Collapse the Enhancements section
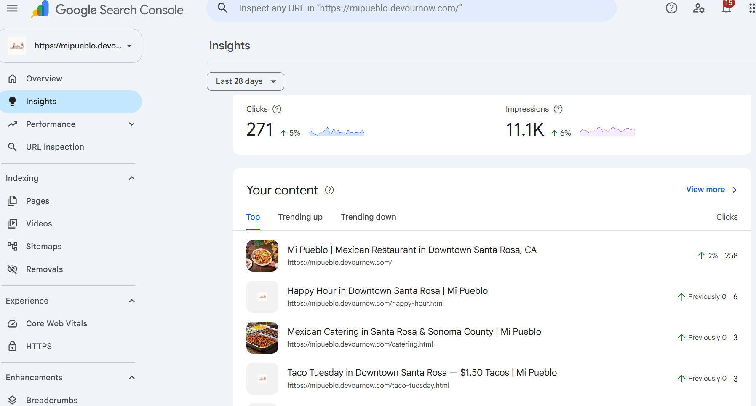Screen dimensions: 756x406 pos(132,378)
